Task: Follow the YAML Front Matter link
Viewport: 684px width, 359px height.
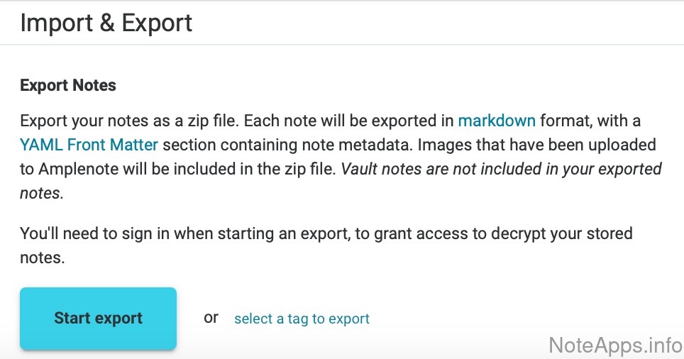Action: [89, 145]
